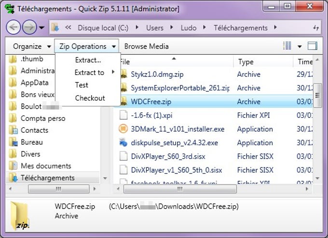Sort by Type column header
Viewport: 328px width, 238px height.
(x=263, y=62)
